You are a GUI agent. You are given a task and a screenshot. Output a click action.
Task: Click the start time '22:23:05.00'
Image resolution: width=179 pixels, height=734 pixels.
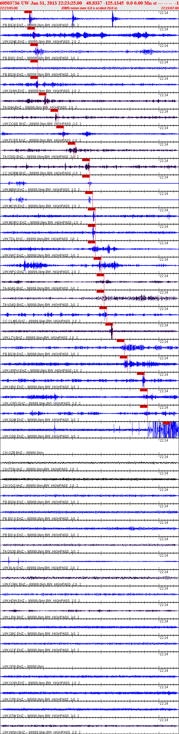pos(9,8)
